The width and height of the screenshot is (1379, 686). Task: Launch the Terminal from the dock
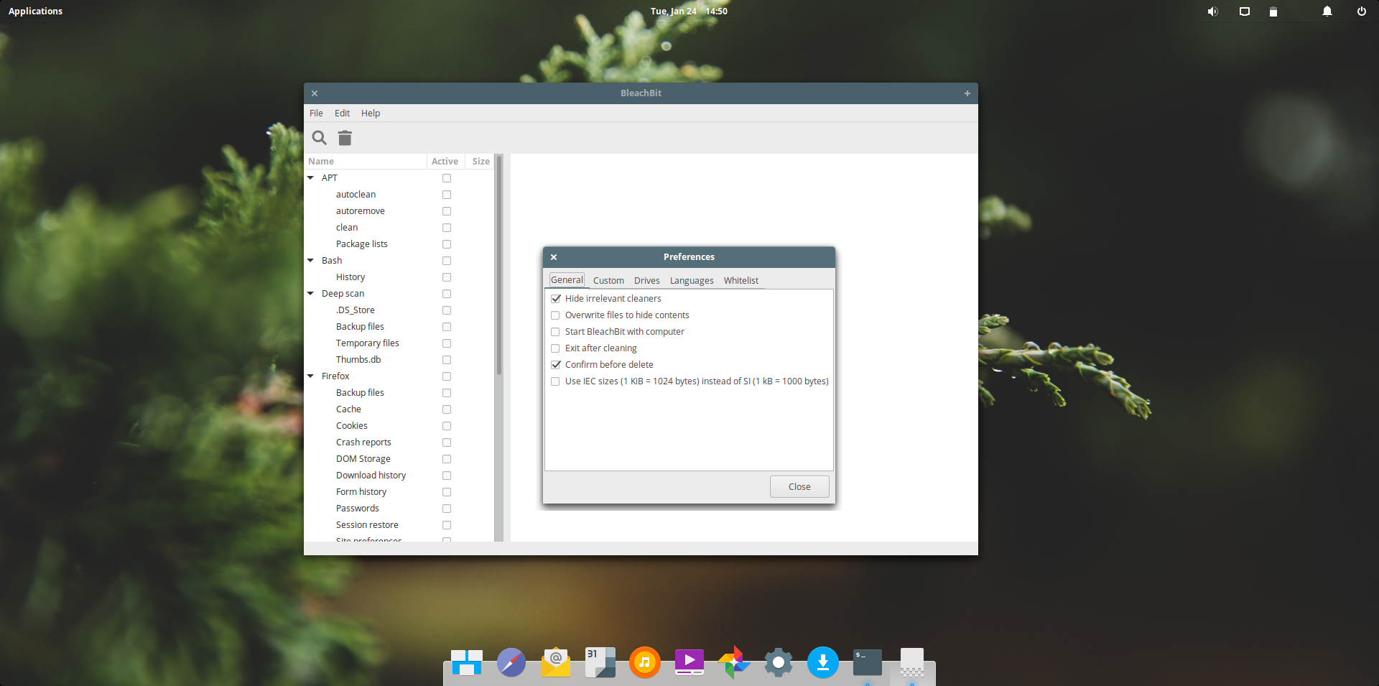coord(868,662)
